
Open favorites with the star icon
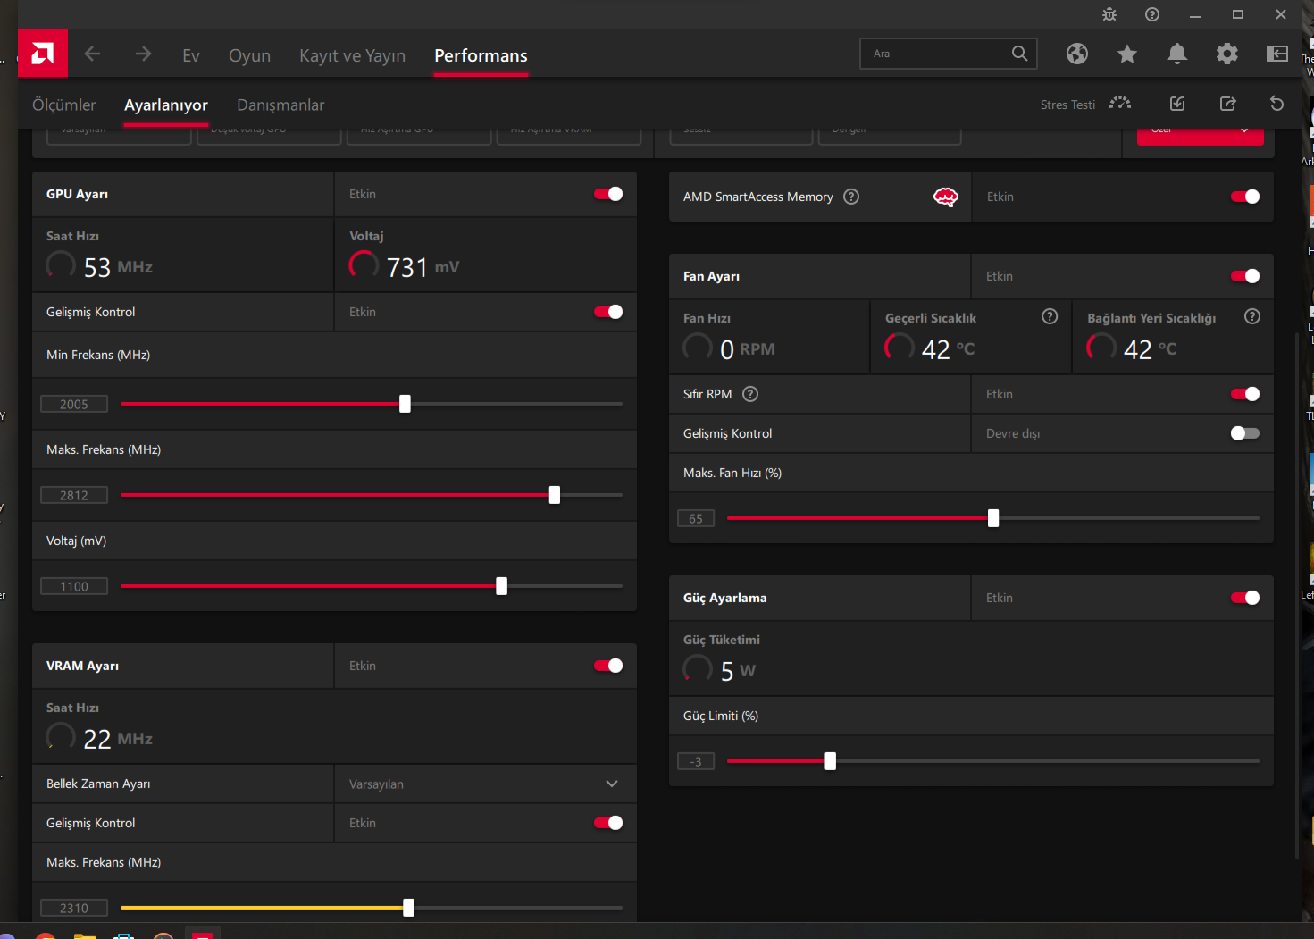point(1126,54)
